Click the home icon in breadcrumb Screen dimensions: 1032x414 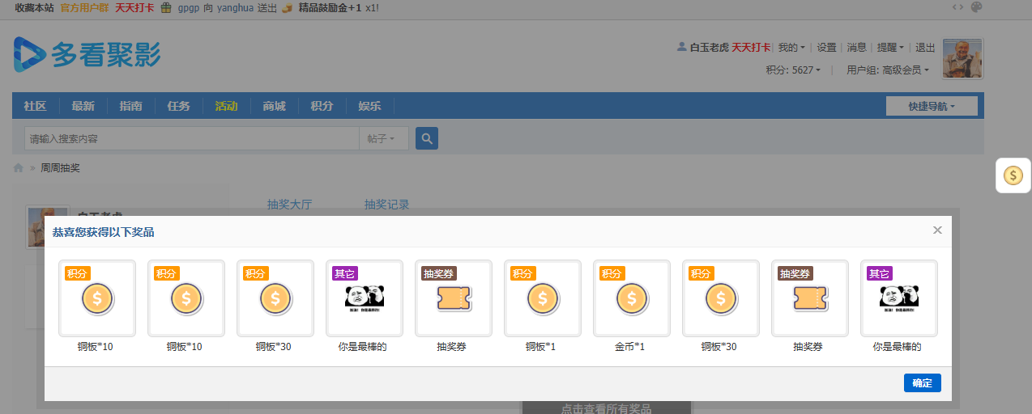click(x=19, y=168)
